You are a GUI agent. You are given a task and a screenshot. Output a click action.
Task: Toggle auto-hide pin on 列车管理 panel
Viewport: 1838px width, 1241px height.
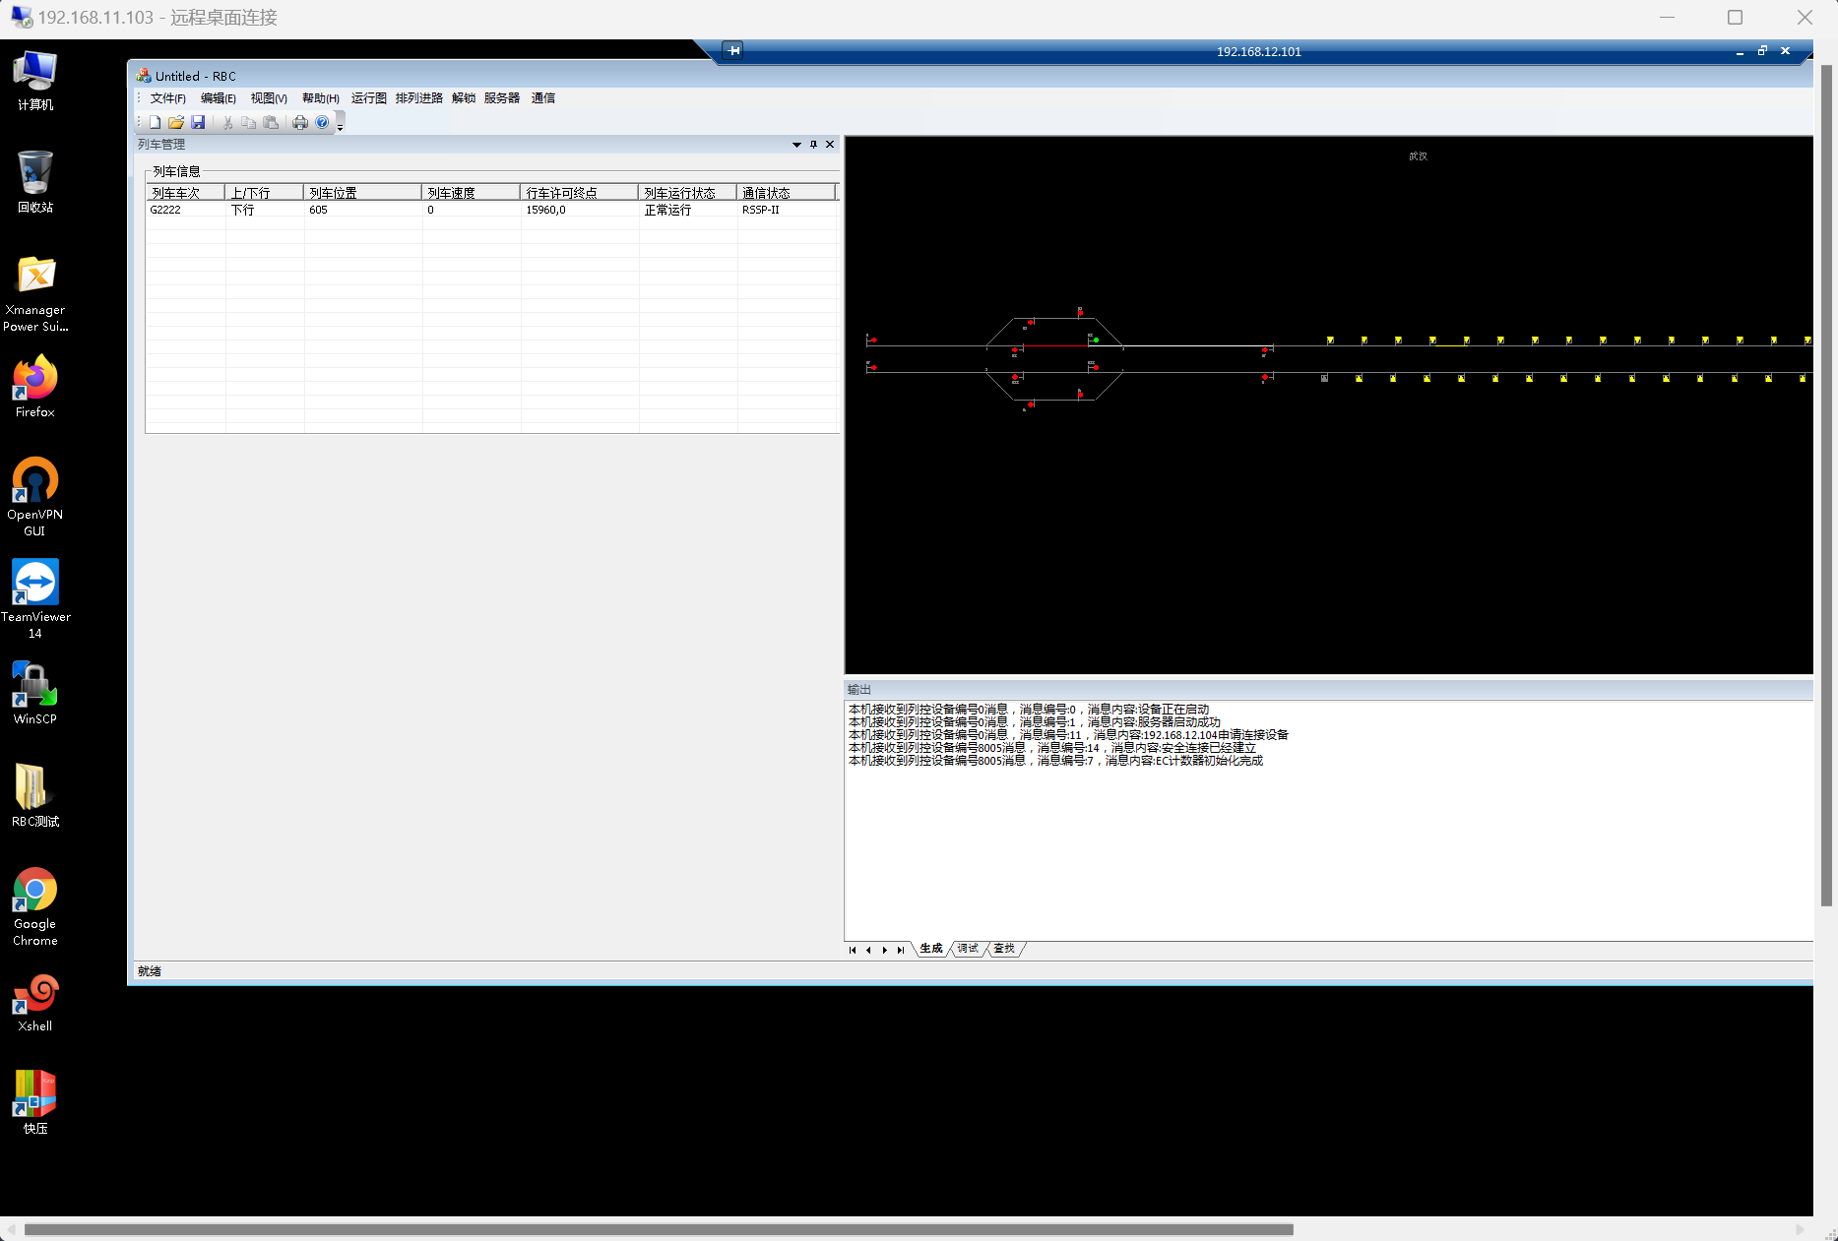point(813,145)
